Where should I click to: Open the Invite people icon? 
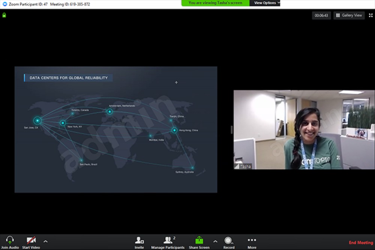click(139, 240)
